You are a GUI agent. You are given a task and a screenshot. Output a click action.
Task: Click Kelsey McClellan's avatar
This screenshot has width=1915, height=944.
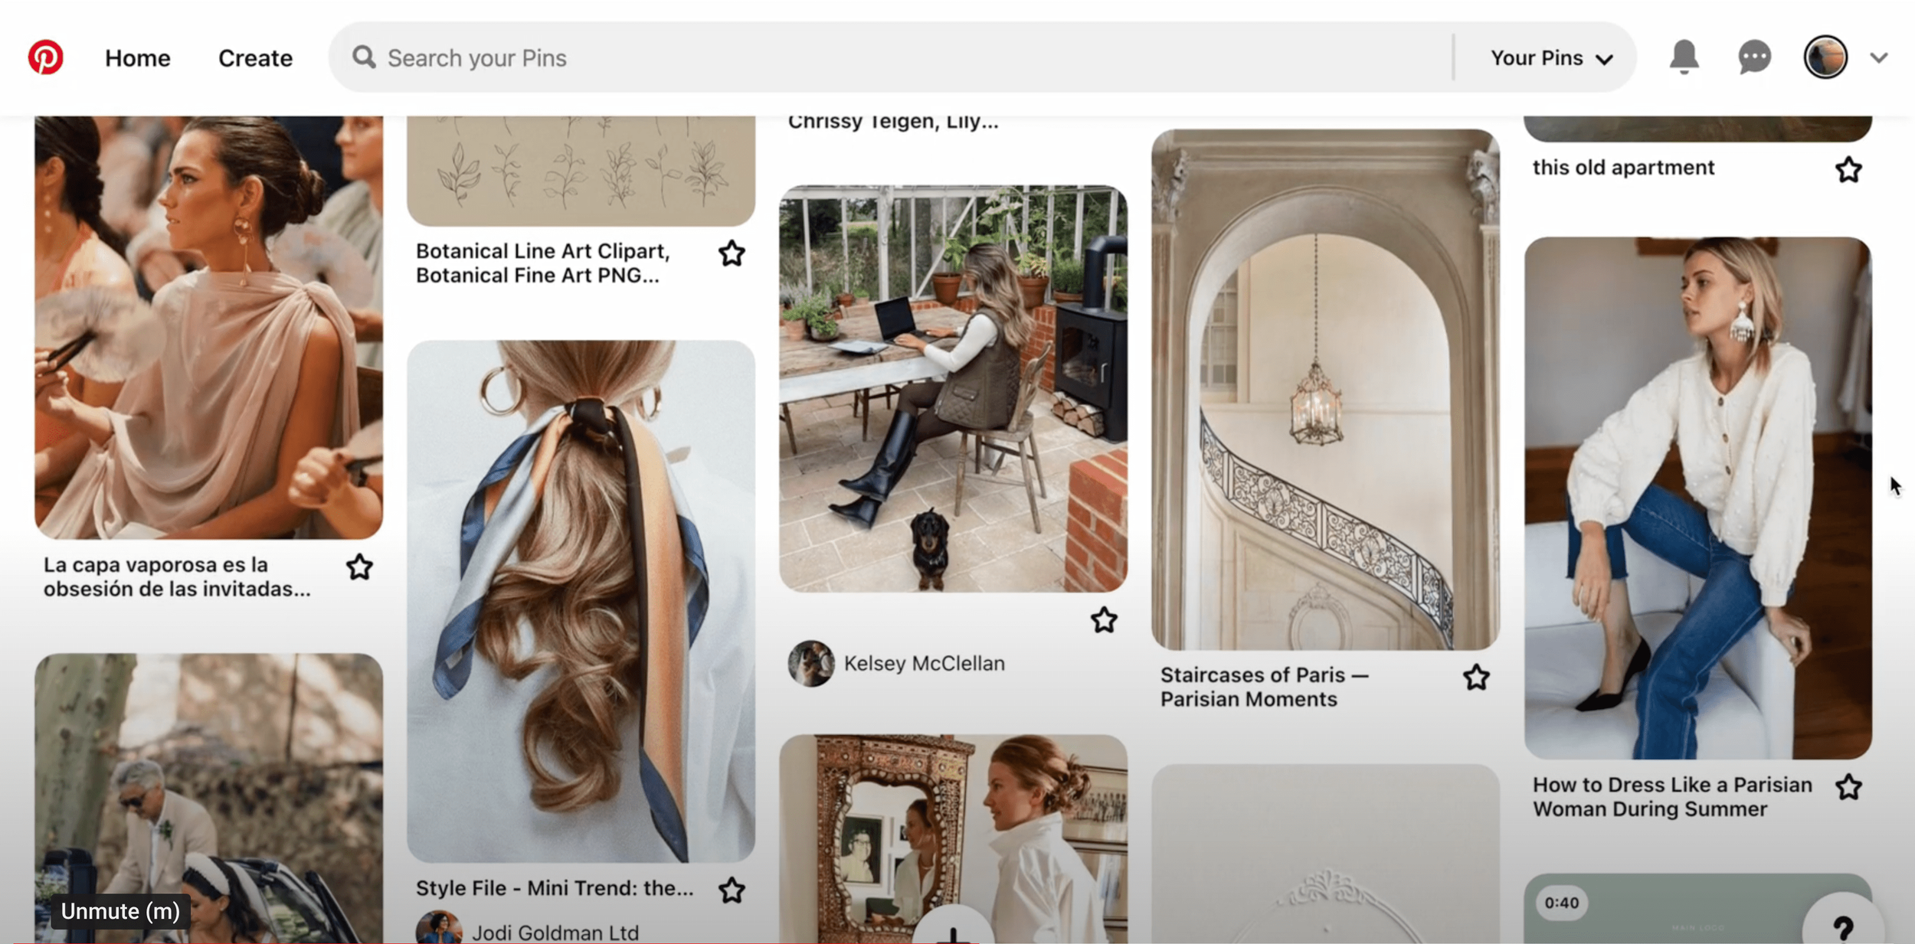pos(811,663)
